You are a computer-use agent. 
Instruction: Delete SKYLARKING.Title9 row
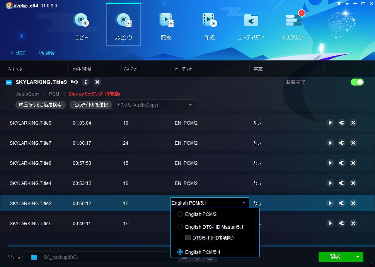pyautogui.click(x=353, y=123)
